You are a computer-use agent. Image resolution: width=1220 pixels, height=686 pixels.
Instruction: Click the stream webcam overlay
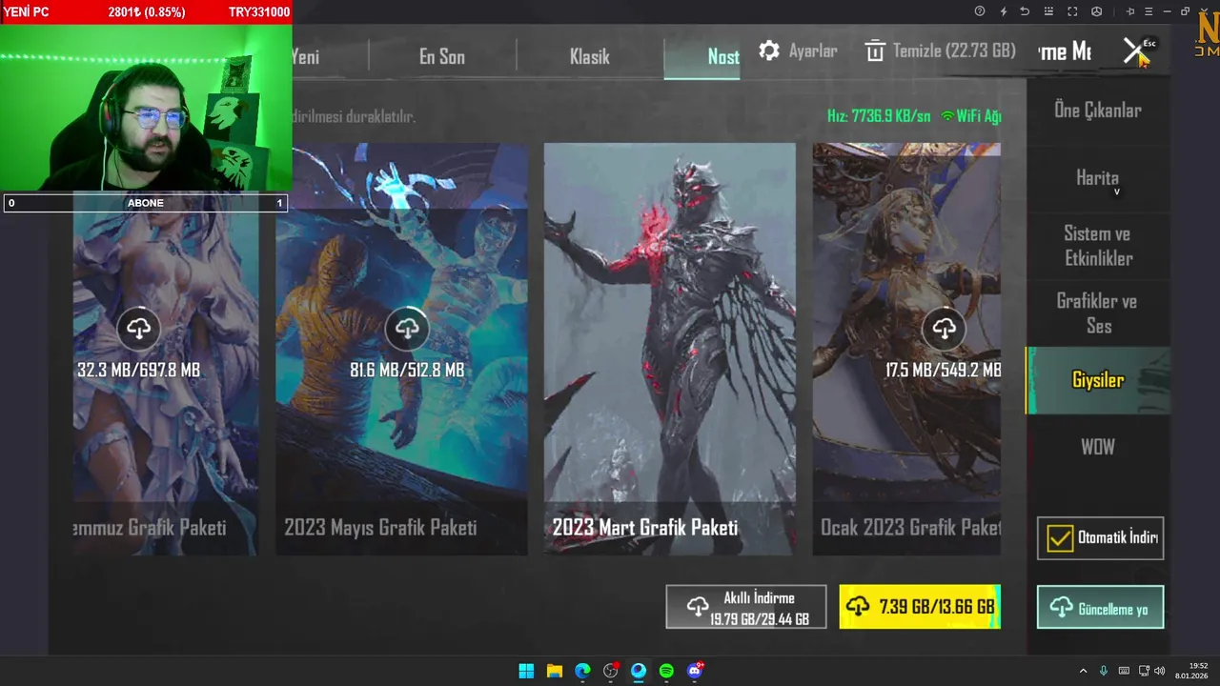click(146, 108)
